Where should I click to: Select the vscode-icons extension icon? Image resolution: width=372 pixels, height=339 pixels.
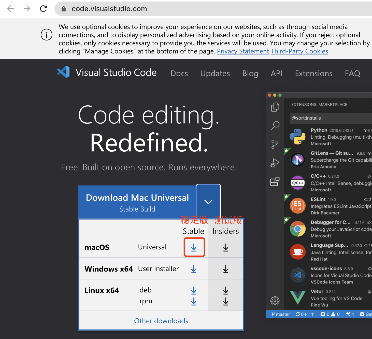coord(298,275)
